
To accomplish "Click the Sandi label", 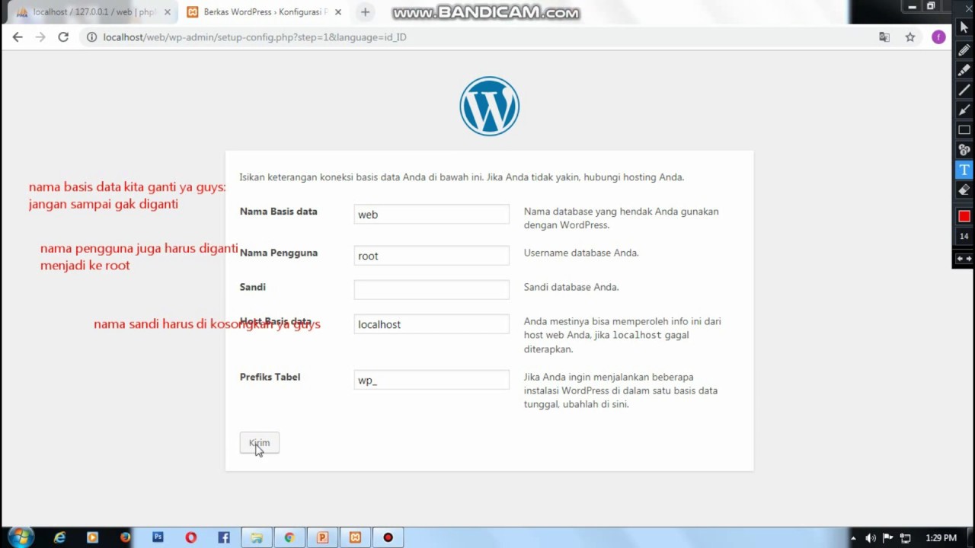I will coord(253,287).
